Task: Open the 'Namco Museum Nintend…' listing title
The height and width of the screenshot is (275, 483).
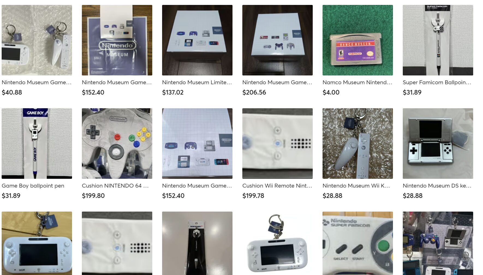Action: [x=357, y=82]
